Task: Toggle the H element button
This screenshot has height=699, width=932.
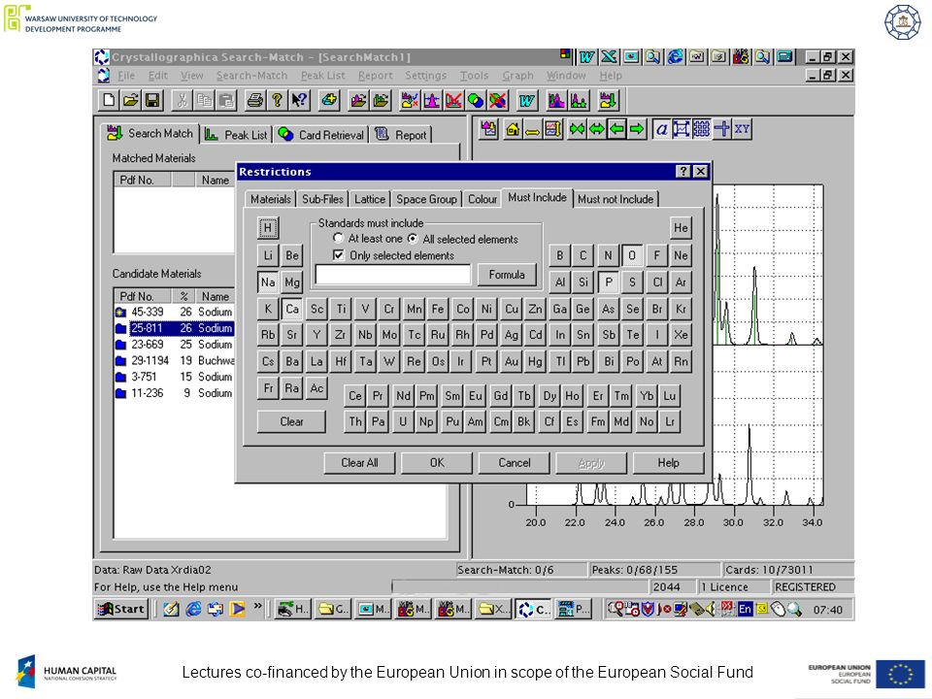Action: [x=268, y=227]
